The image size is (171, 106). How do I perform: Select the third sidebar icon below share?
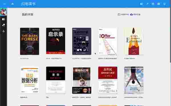point(3,31)
